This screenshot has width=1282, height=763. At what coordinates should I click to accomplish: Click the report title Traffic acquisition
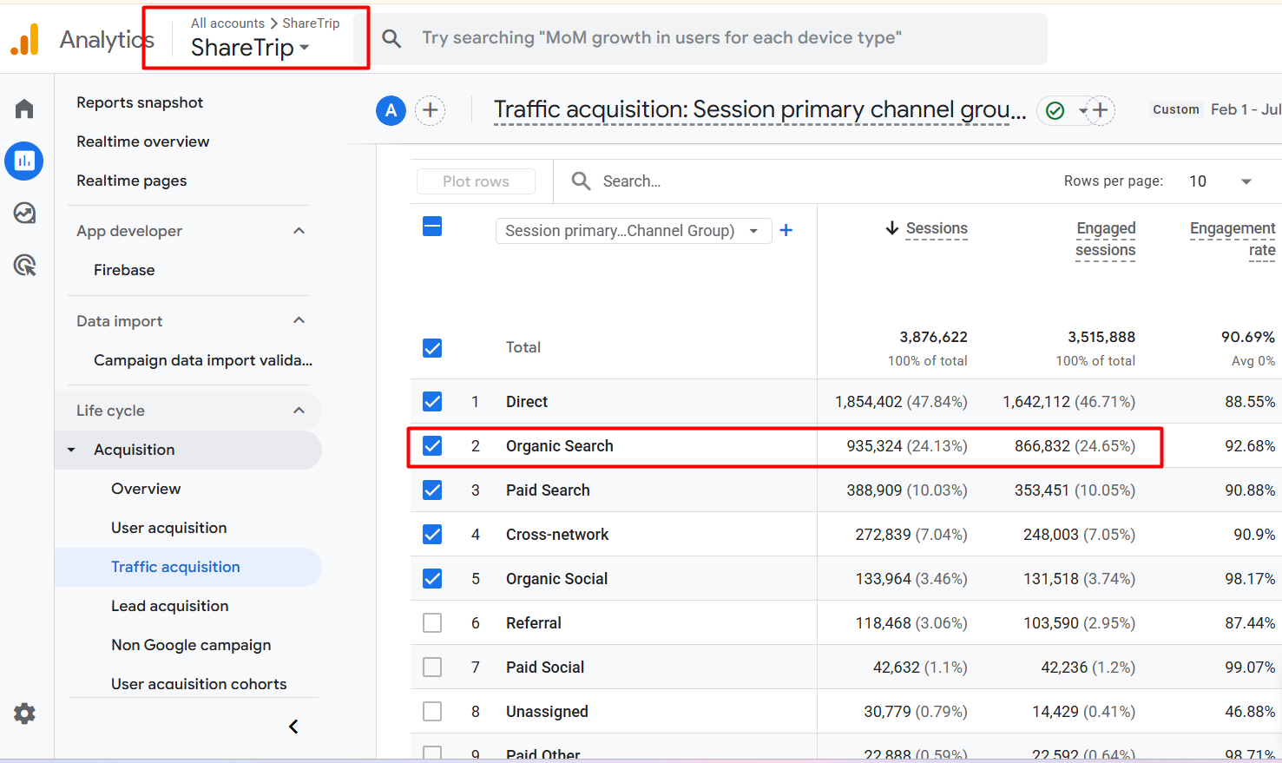click(x=759, y=109)
